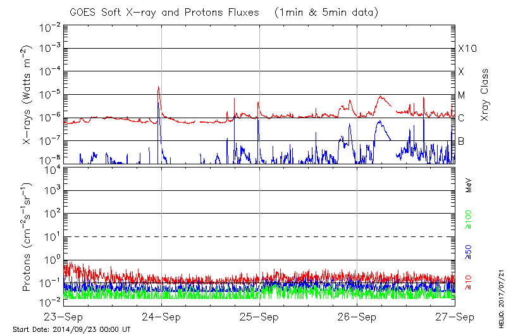Select the C flare class label

(x=461, y=118)
